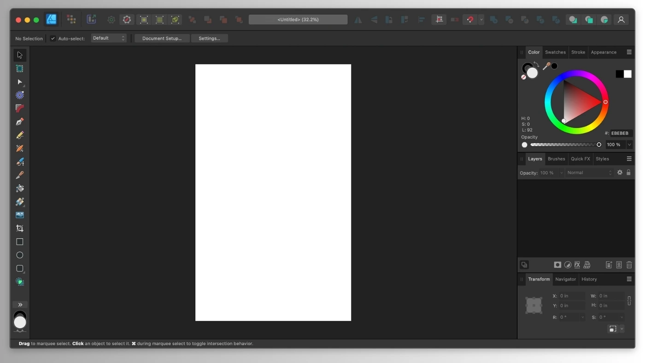Image resolution: width=645 pixels, height=363 pixels.
Task: Swap the stroke and fill colors
Action: 536,64
